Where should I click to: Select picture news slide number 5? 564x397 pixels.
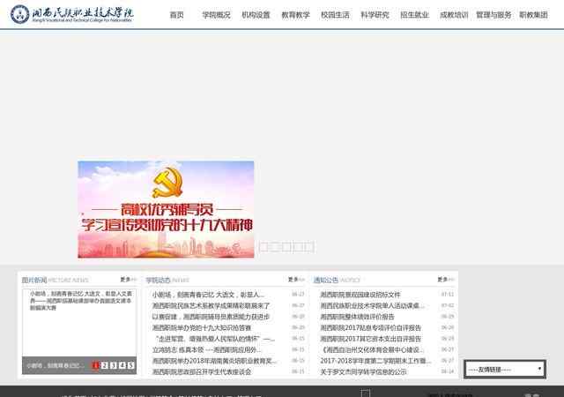(x=130, y=365)
